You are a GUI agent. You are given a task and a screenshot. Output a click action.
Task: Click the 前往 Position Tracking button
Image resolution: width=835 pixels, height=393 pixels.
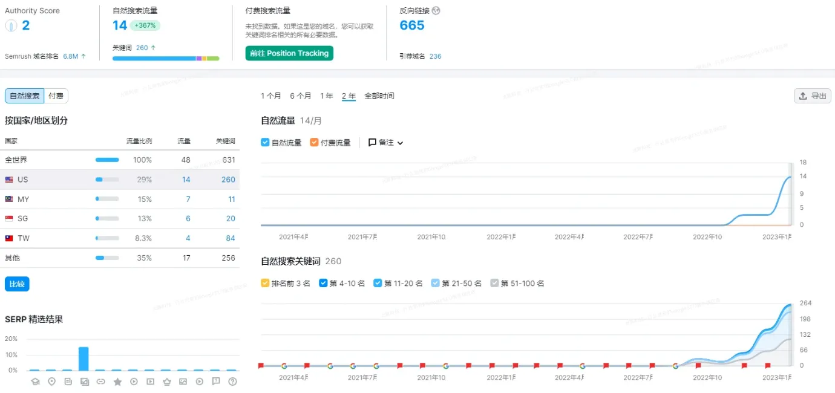289,53
